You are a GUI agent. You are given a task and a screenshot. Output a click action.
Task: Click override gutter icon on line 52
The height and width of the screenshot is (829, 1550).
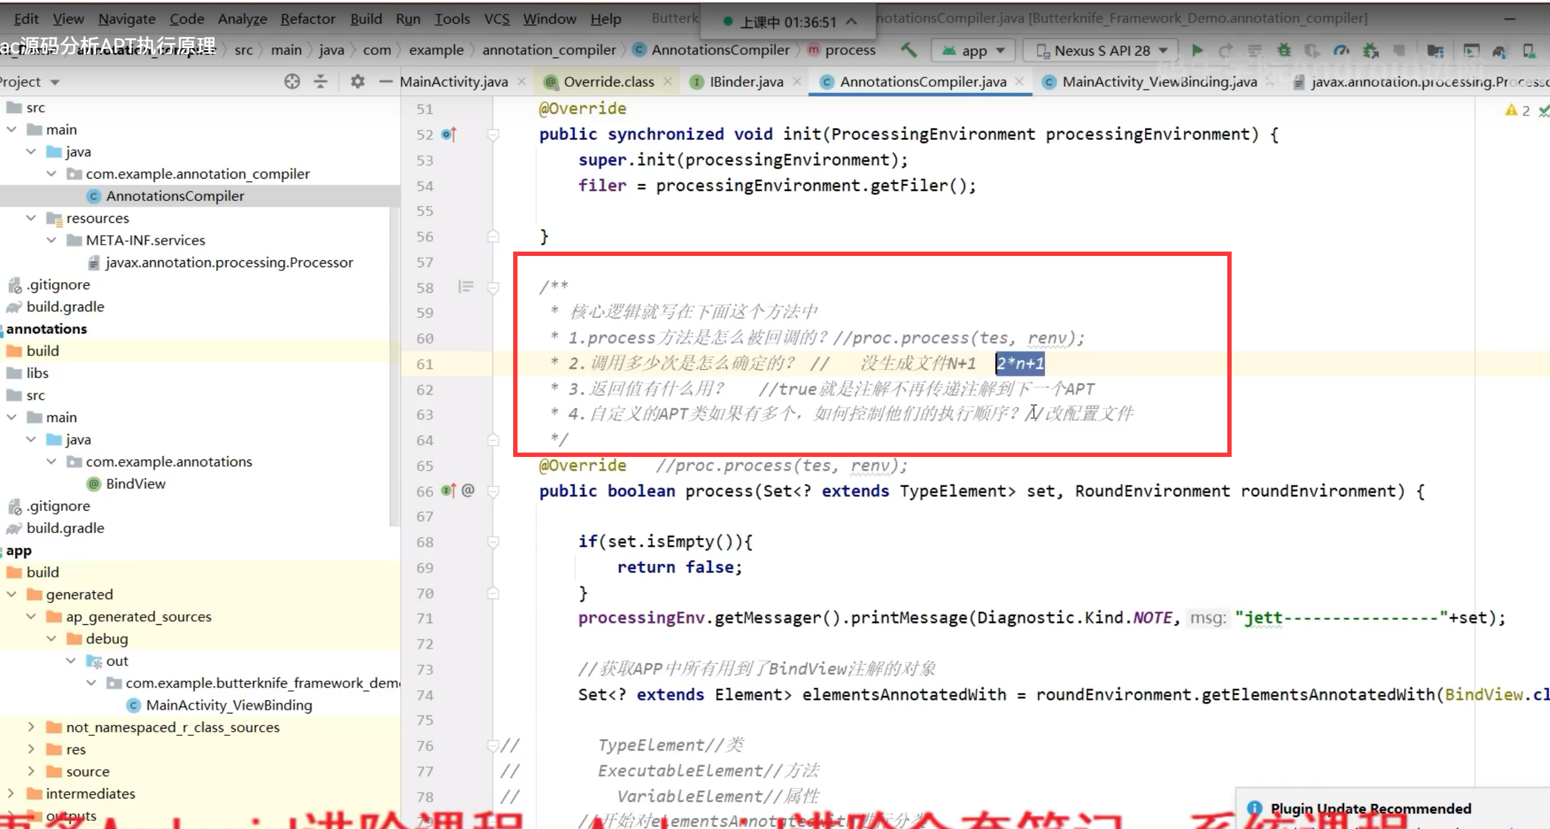pyautogui.click(x=449, y=134)
